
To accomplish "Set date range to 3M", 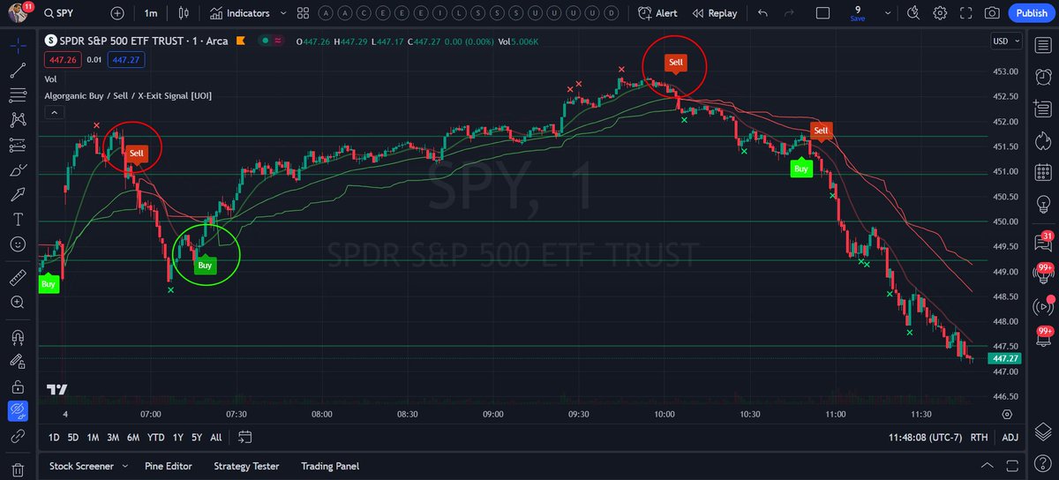I will (x=113, y=438).
